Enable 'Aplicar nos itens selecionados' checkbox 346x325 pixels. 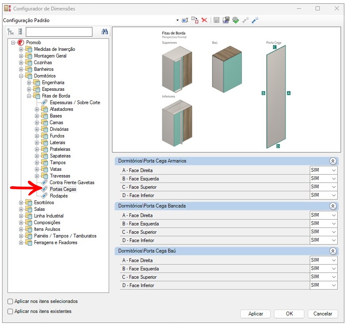[x=10, y=301]
